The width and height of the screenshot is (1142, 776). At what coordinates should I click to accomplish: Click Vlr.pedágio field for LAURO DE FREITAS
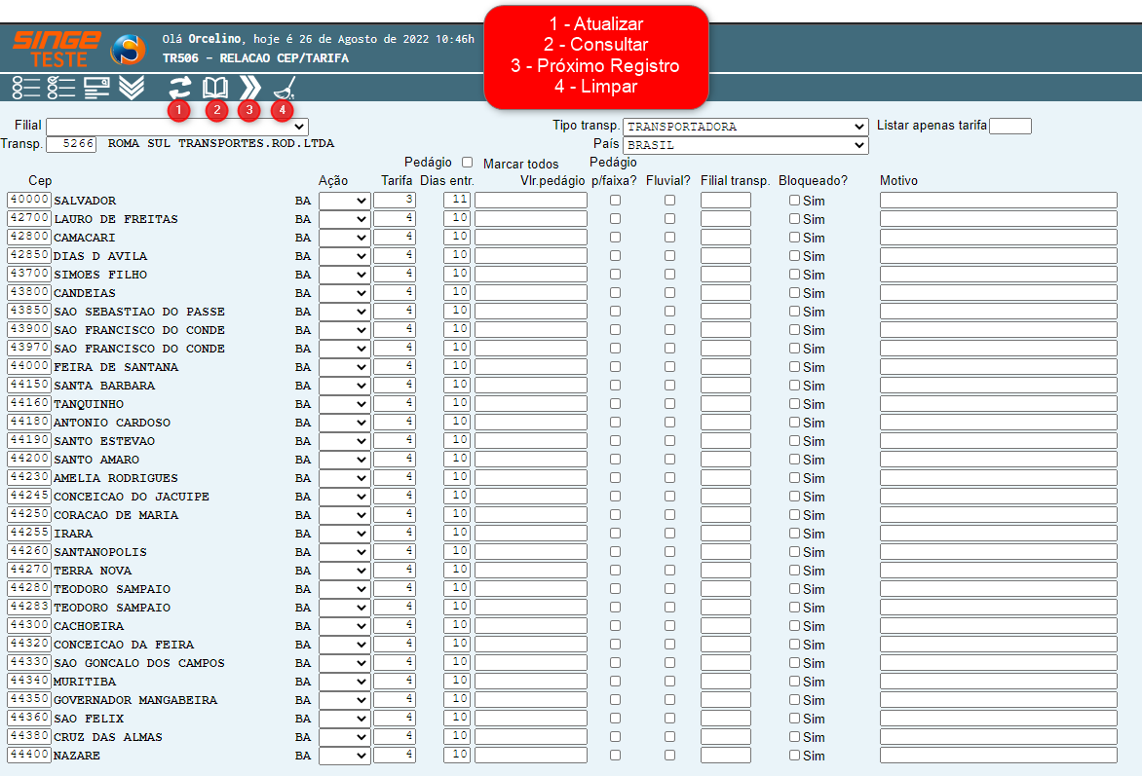(x=531, y=218)
